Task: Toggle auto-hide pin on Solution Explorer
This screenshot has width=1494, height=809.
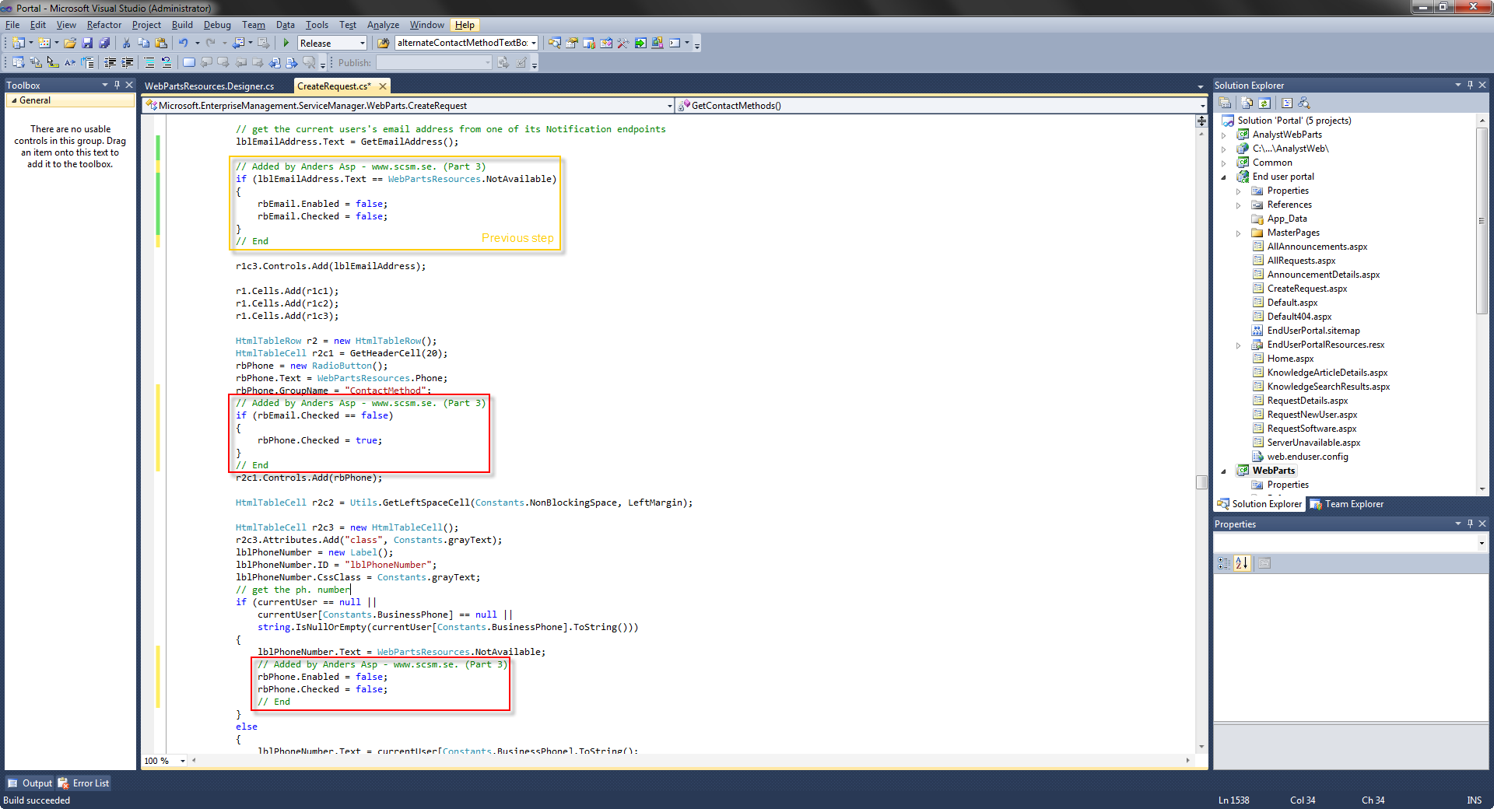Action: point(1470,85)
